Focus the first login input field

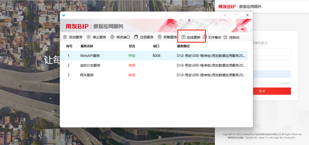pyautogui.click(x=272, y=52)
